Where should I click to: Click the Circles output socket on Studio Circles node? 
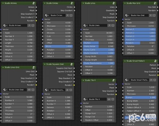tap(74, 7)
